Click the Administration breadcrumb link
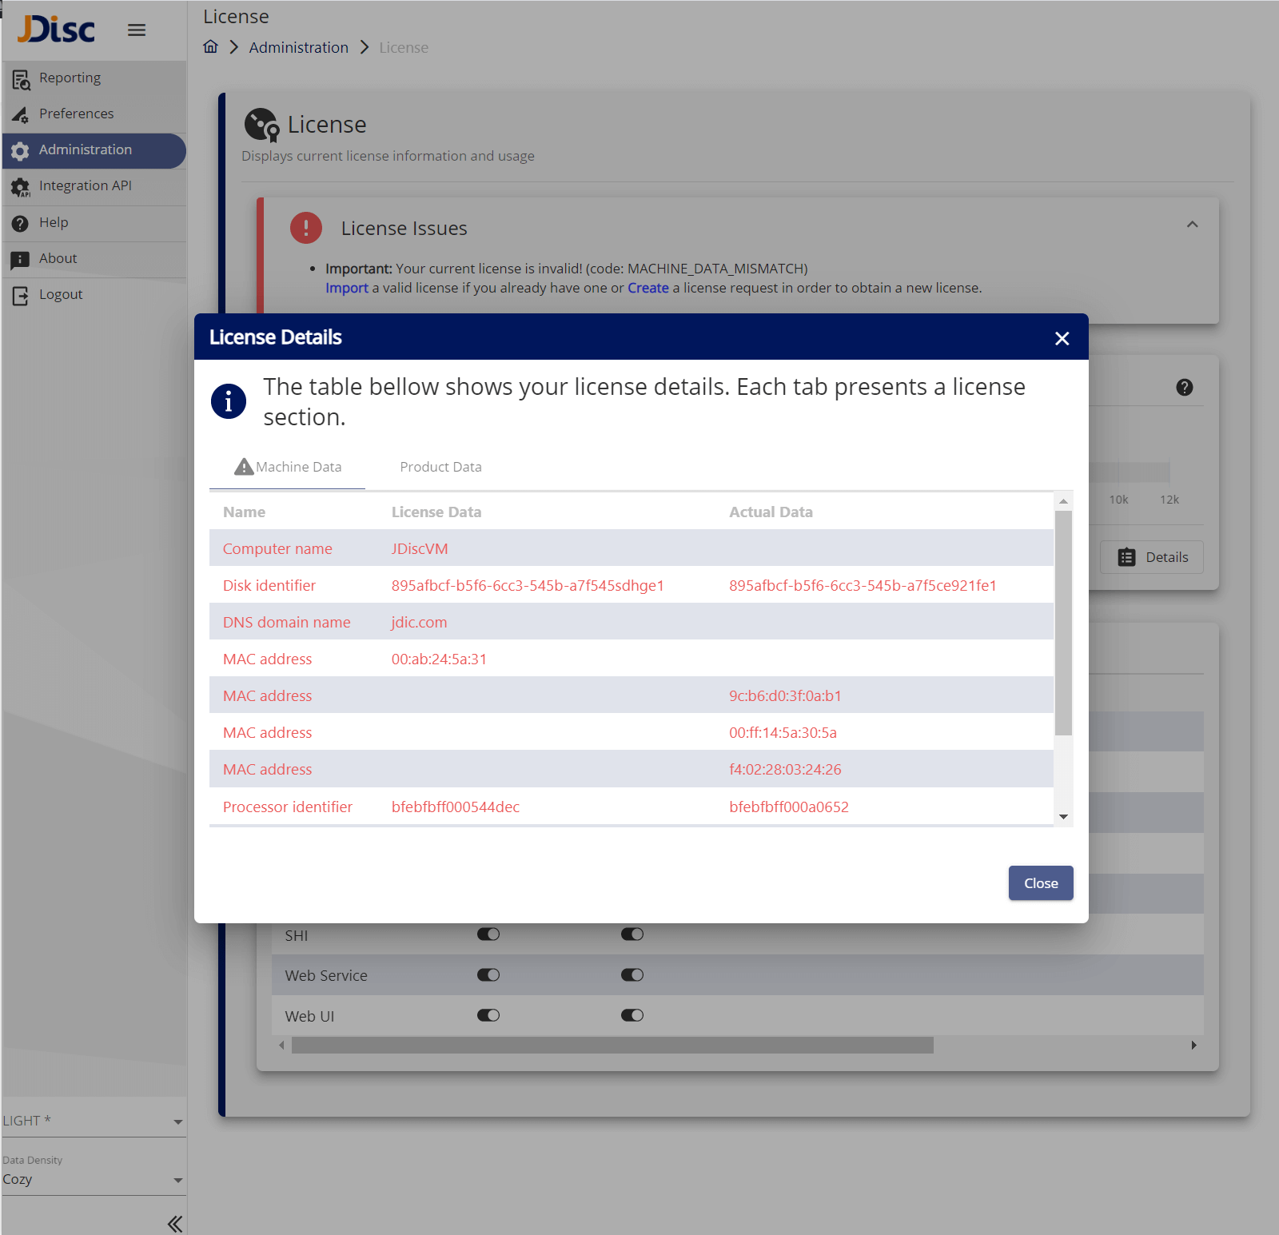The image size is (1279, 1235). (298, 47)
